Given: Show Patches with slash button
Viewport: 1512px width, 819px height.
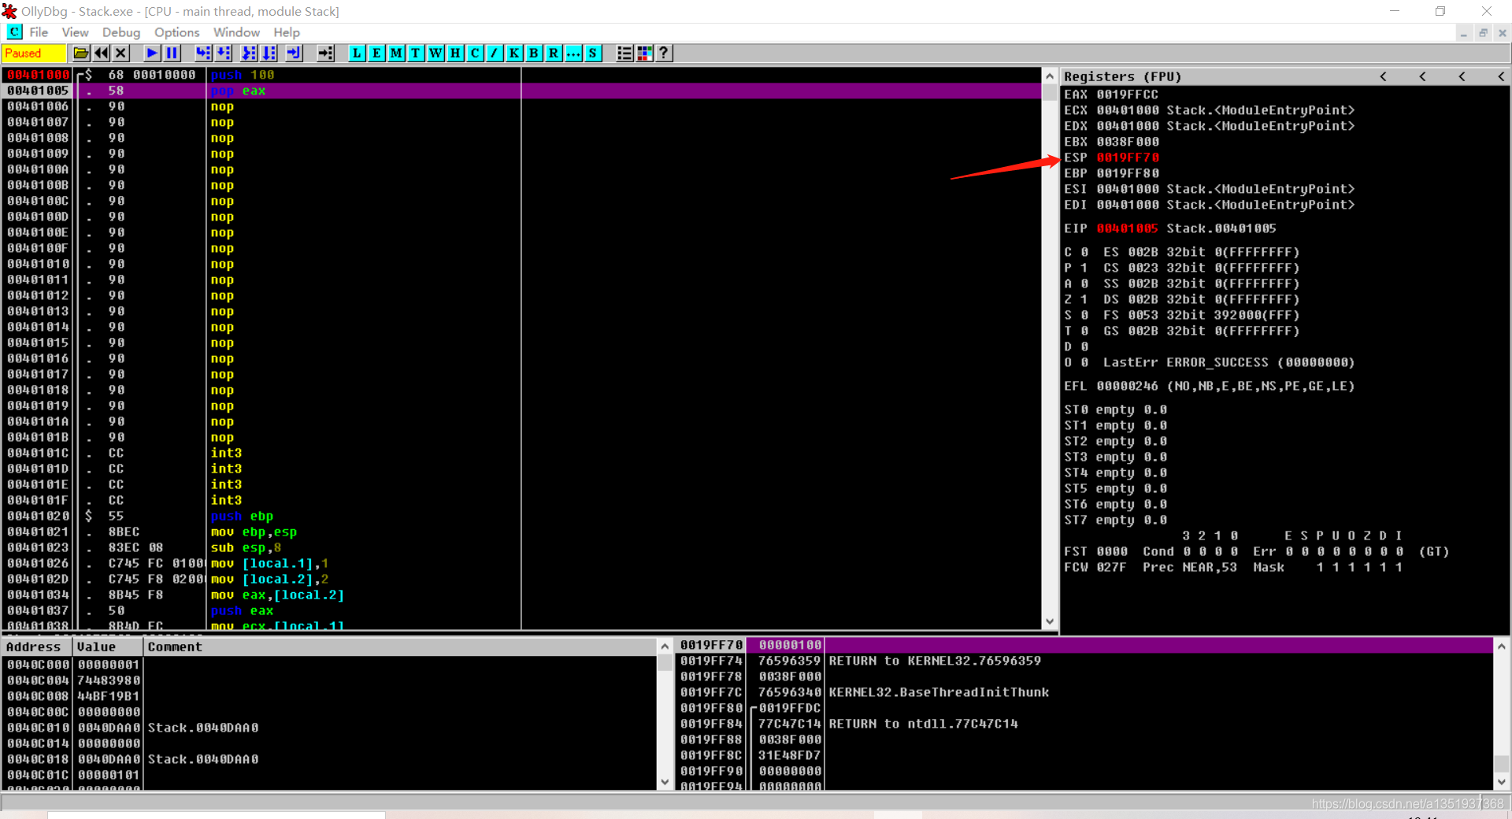Looking at the screenshot, I should pyautogui.click(x=495, y=53).
